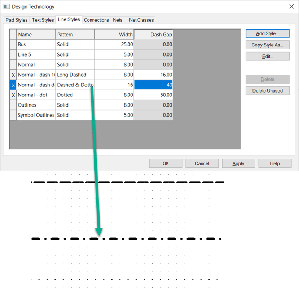
Task: Click the Apply button
Action: coord(238,163)
